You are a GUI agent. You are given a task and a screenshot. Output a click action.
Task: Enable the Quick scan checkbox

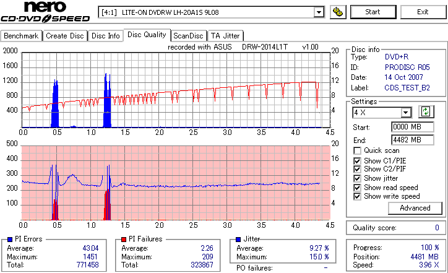coord(357,150)
